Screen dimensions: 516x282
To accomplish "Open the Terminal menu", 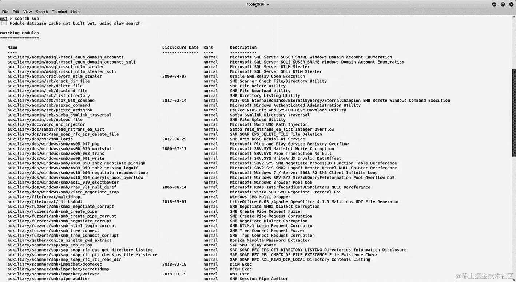I will click(x=59, y=12).
